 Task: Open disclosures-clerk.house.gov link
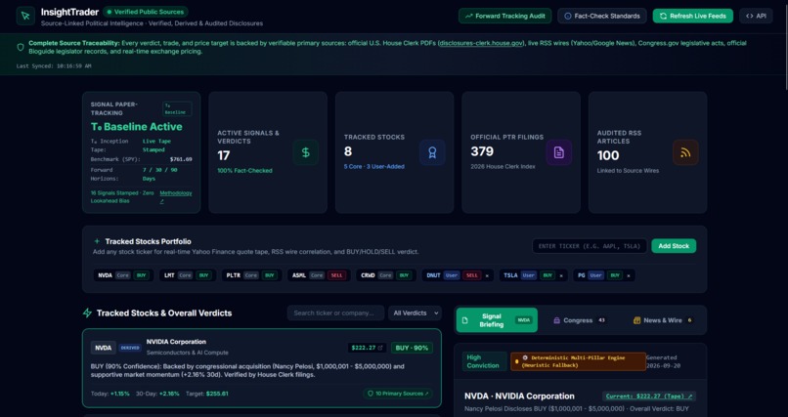coord(481,43)
